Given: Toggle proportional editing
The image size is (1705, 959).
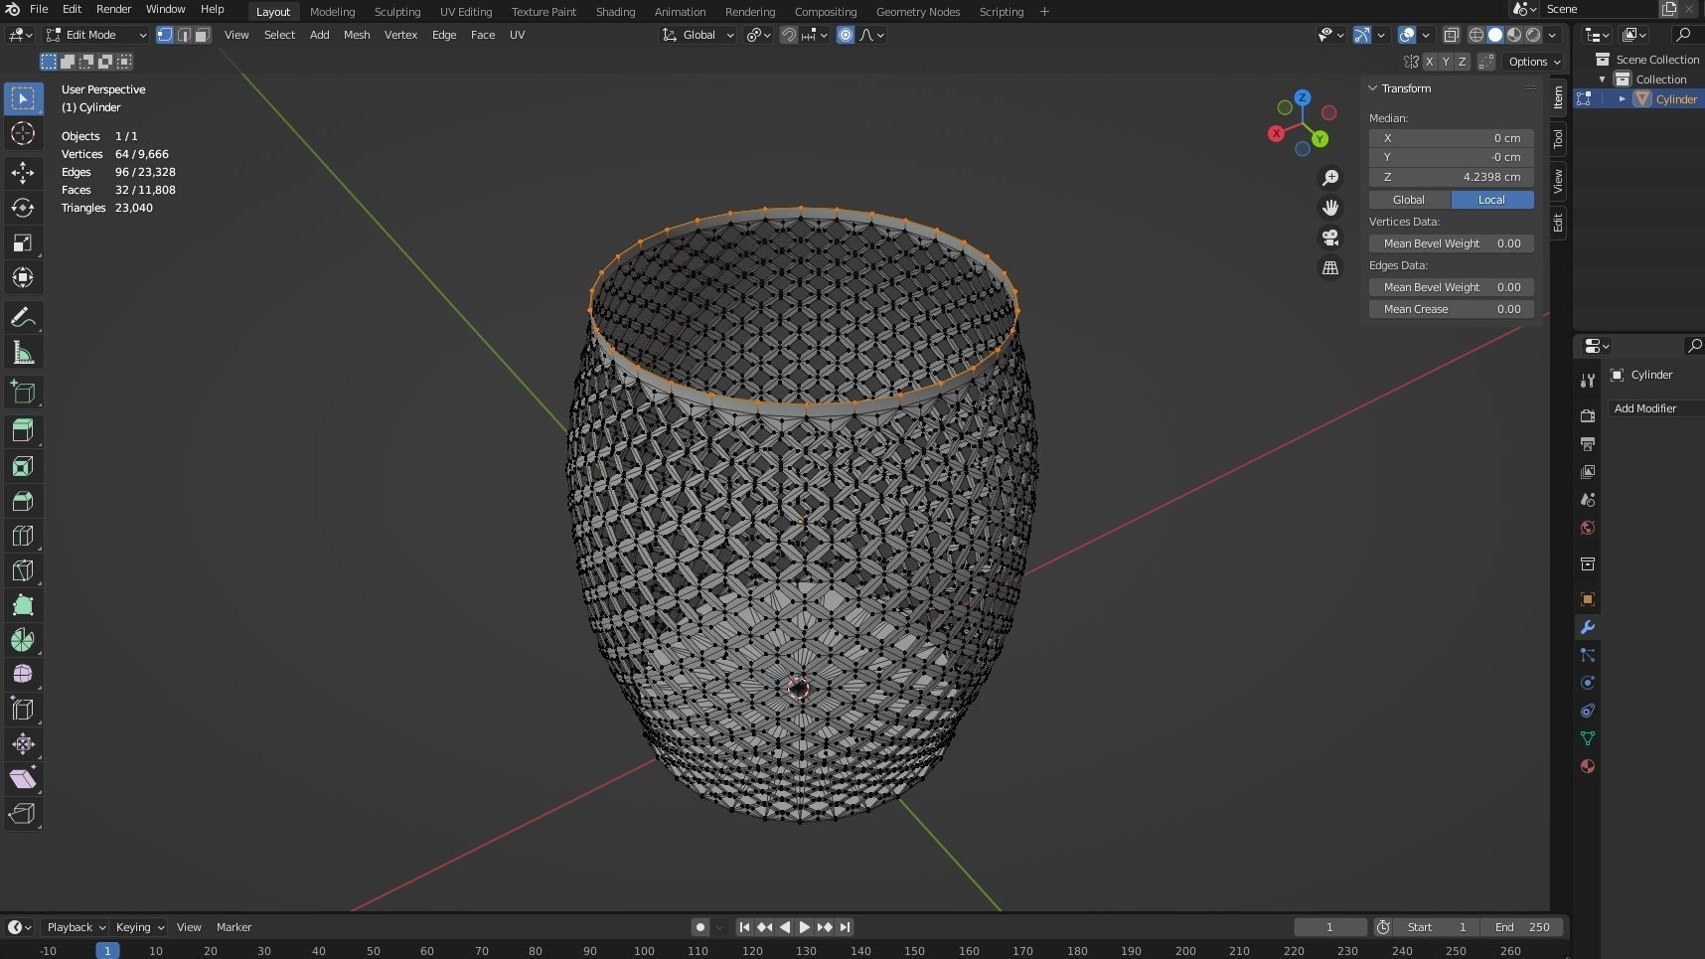Looking at the screenshot, I should 846,35.
